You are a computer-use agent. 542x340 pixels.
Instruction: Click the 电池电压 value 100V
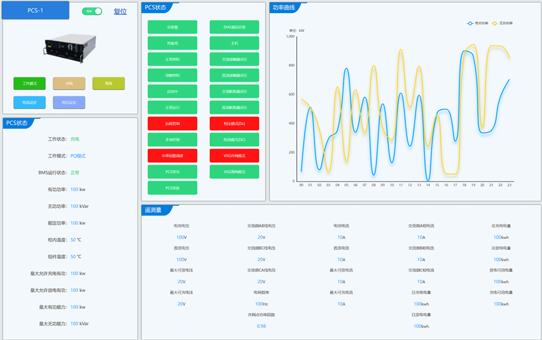182,237
